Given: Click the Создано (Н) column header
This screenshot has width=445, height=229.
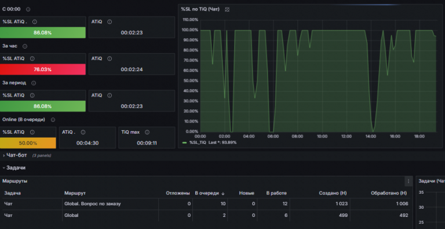Looking at the screenshot, I should [x=333, y=193].
